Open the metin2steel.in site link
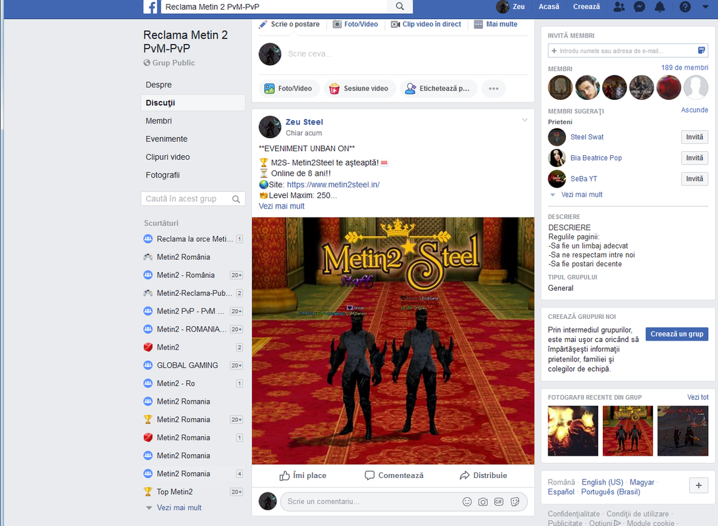The image size is (718, 526). pyautogui.click(x=333, y=185)
